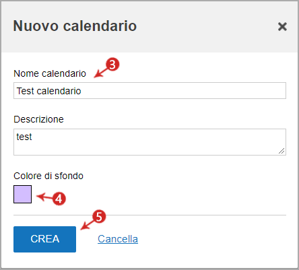This screenshot has height=270, width=299.
Task: Click the red number 4 badge
Action: pos(59,199)
